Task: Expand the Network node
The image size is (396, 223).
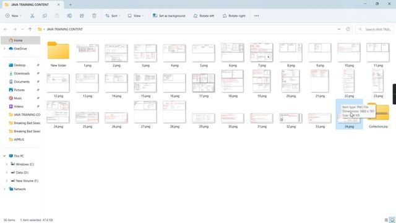Action: point(4,189)
